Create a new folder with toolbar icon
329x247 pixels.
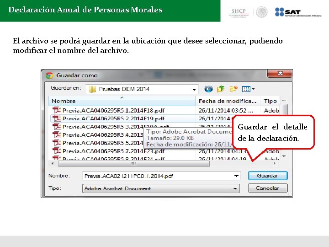point(233,89)
